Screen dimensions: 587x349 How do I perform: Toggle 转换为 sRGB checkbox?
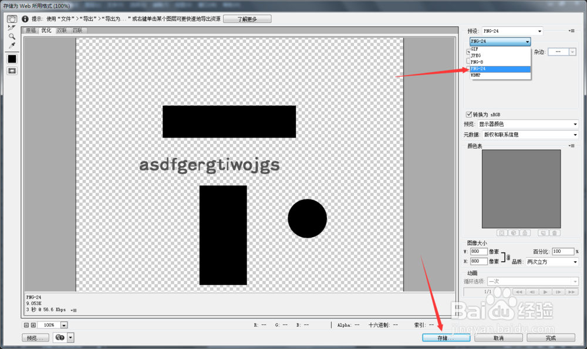tap(468, 114)
